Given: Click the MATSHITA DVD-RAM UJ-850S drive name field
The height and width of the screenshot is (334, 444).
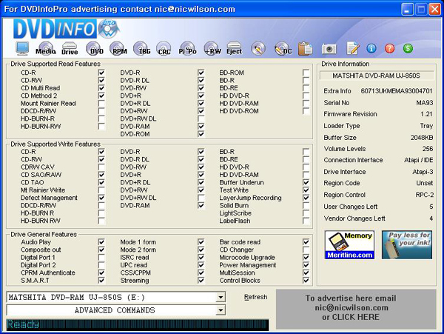Looking at the screenshot, I should tap(377, 76).
